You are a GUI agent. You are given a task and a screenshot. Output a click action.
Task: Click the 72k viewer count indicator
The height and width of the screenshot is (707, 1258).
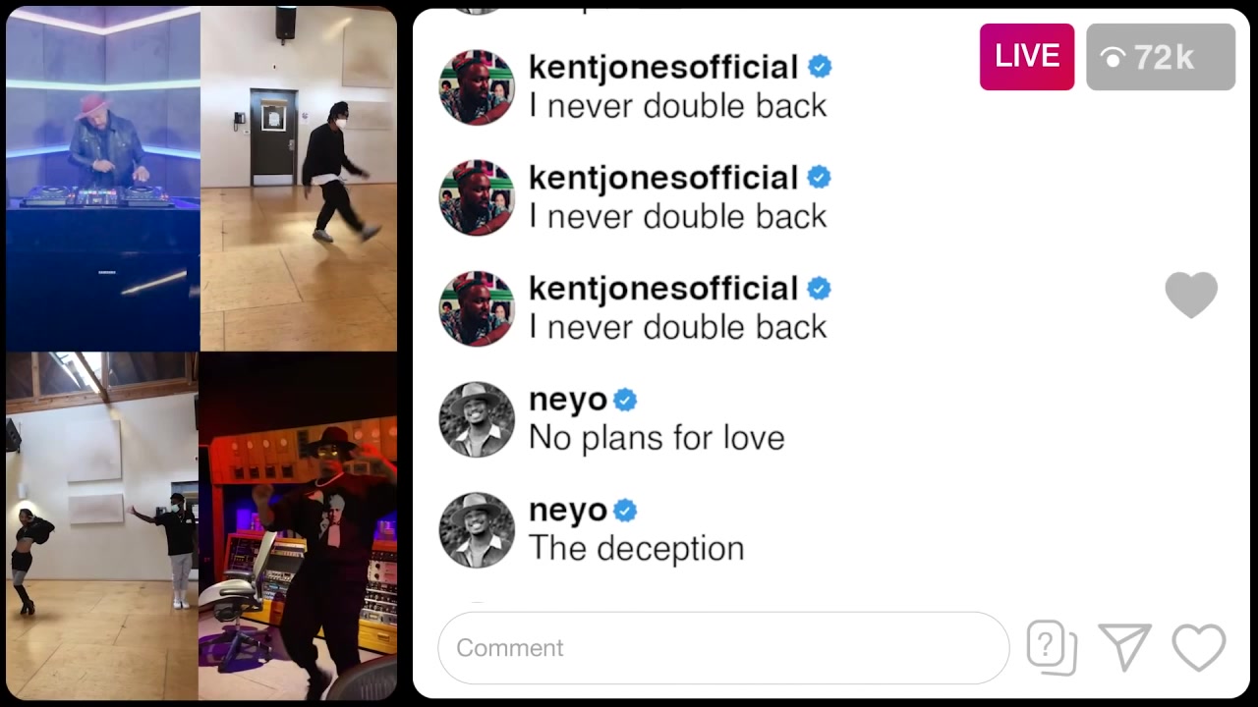pyautogui.click(x=1161, y=57)
